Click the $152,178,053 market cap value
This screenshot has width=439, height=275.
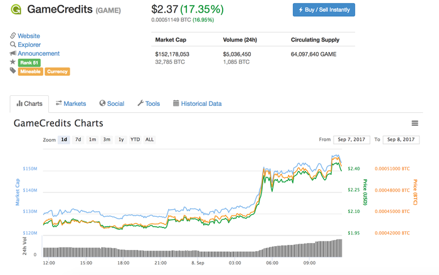click(172, 54)
